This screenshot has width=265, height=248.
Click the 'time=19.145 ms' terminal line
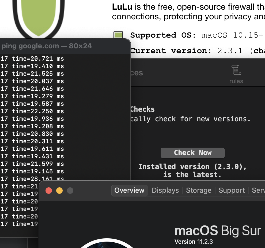[38, 171]
